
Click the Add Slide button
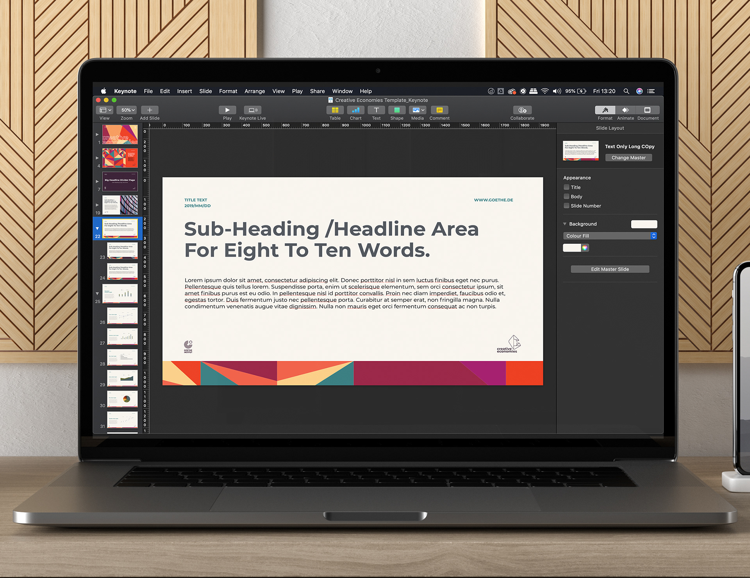point(150,110)
